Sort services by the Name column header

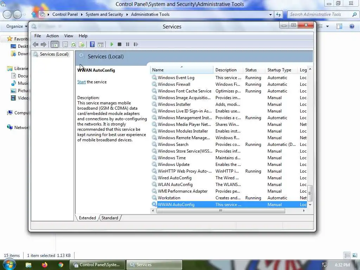pos(182,70)
